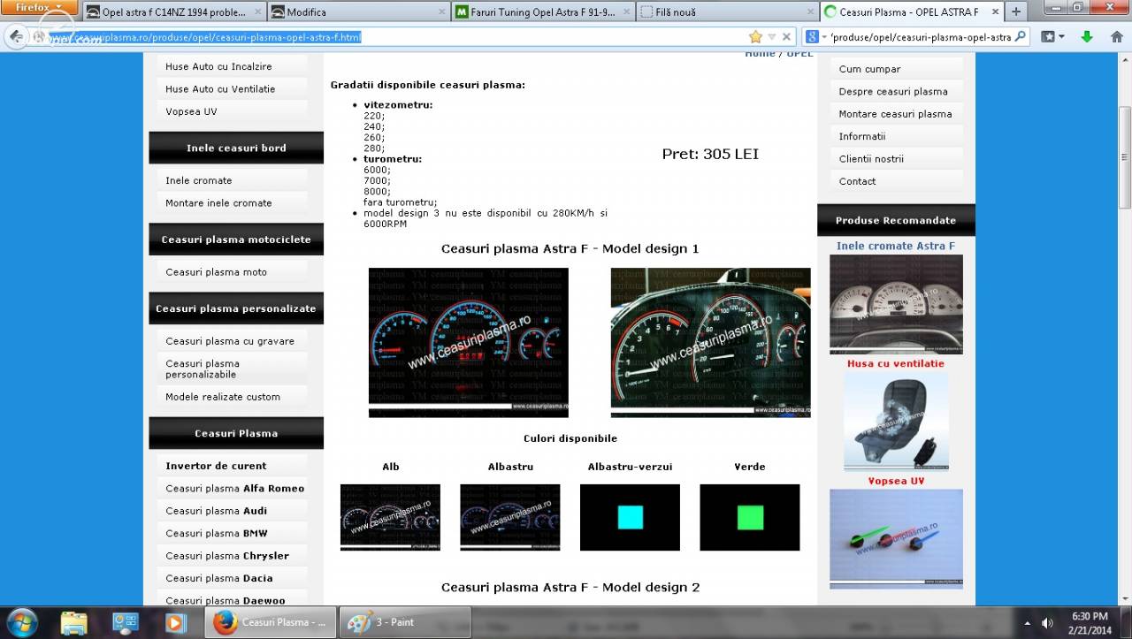View the blue gauge Model design 1 image
Screen dimensions: 1132x639
coord(469,342)
